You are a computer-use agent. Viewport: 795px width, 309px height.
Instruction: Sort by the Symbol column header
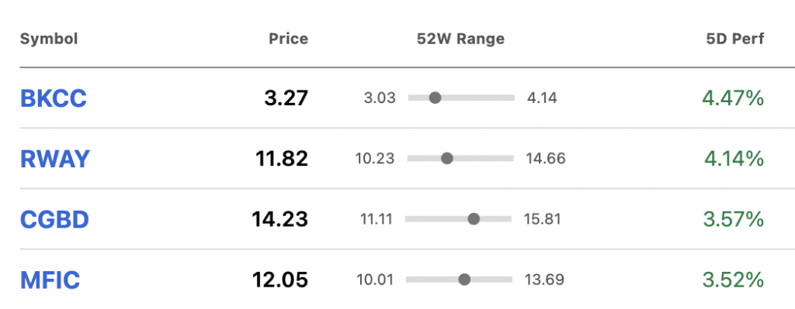pos(49,39)
